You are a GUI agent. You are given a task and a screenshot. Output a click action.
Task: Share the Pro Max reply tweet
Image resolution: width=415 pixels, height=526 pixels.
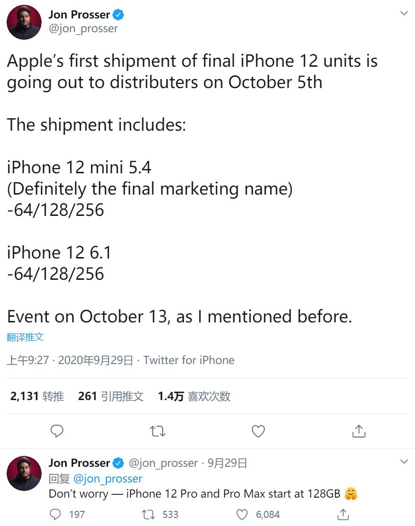point(343,514)
